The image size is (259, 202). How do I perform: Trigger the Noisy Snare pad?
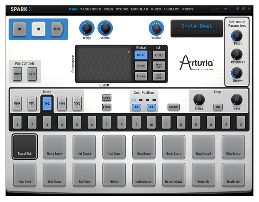point(54,146)
